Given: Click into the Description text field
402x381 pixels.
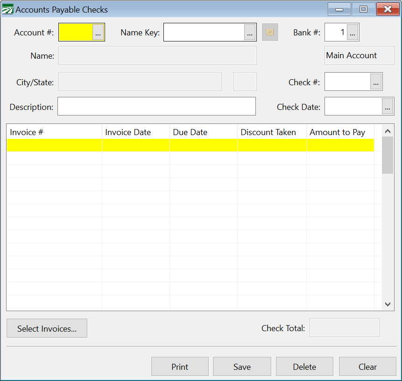Looking at the screenshot, I should (156, 106).
